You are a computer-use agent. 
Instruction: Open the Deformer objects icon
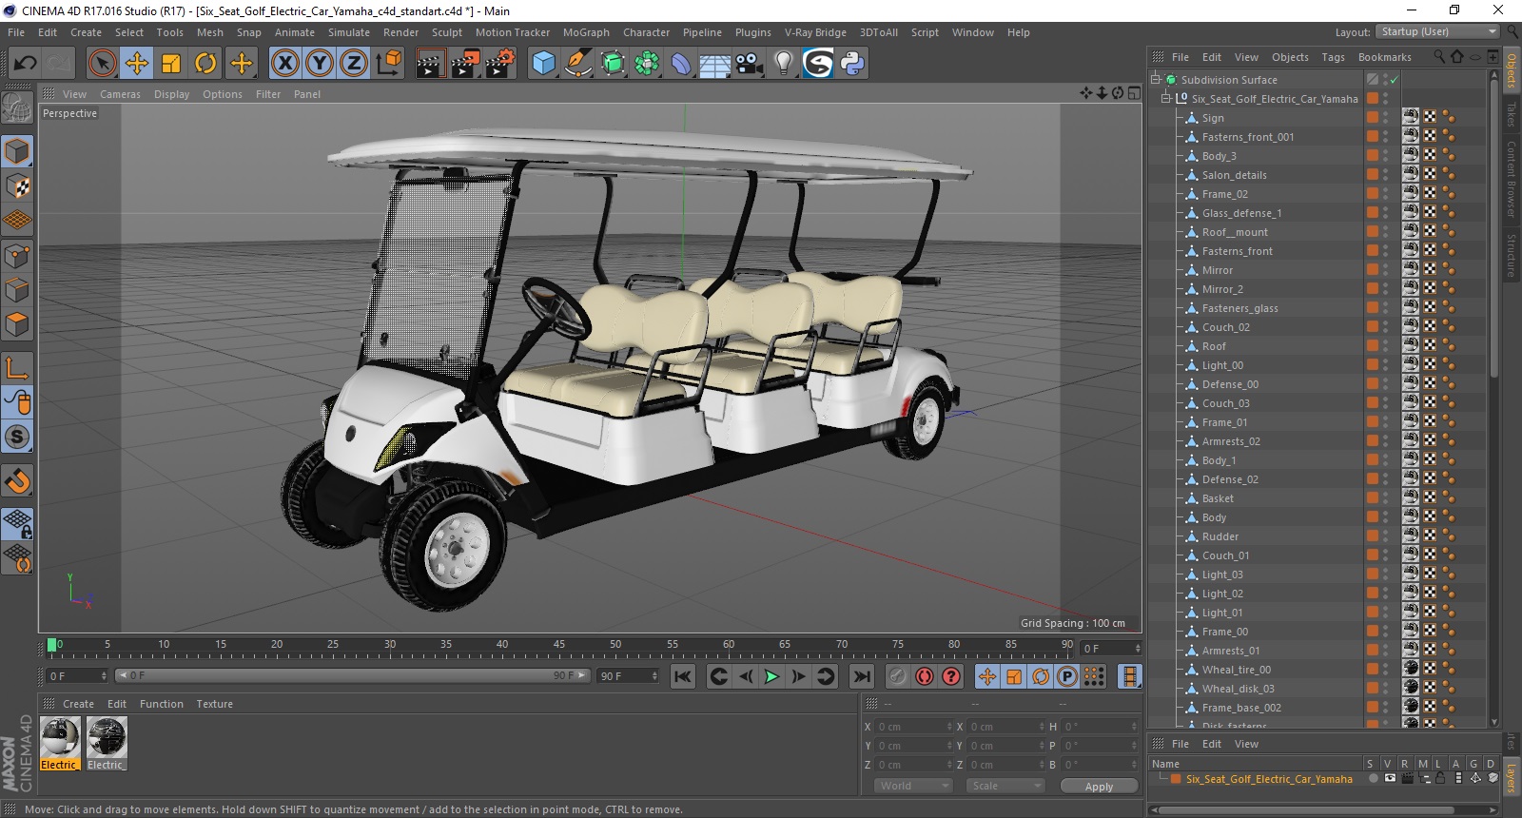[681, 64]
